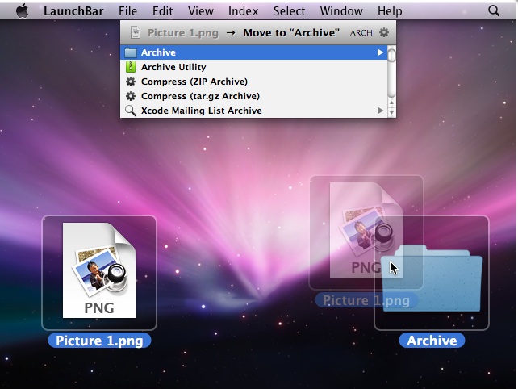Click the Archive folder label on the desktop
Screen dimensions: 518x389
[x=432, y=341]
